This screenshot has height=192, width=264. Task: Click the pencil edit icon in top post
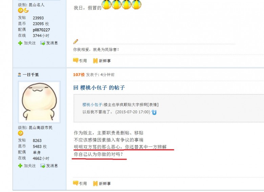click(75, 42)
